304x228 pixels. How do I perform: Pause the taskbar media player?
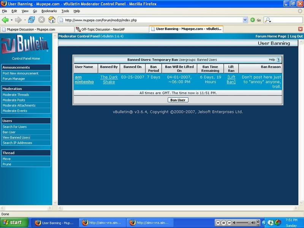223,223
